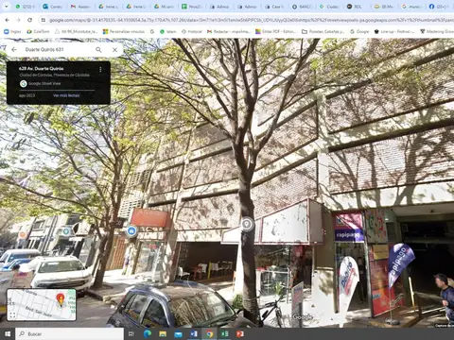Open the 'Editar PDF' bookmark

point(275,31)
